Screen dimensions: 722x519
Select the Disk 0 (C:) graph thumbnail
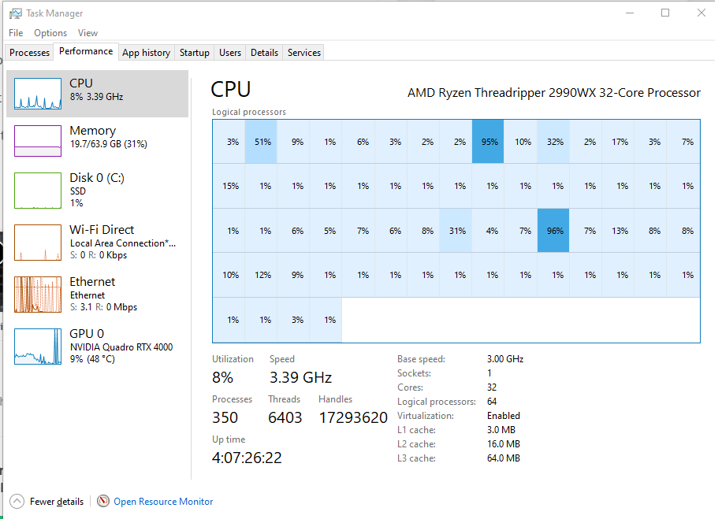pos(38,191)
